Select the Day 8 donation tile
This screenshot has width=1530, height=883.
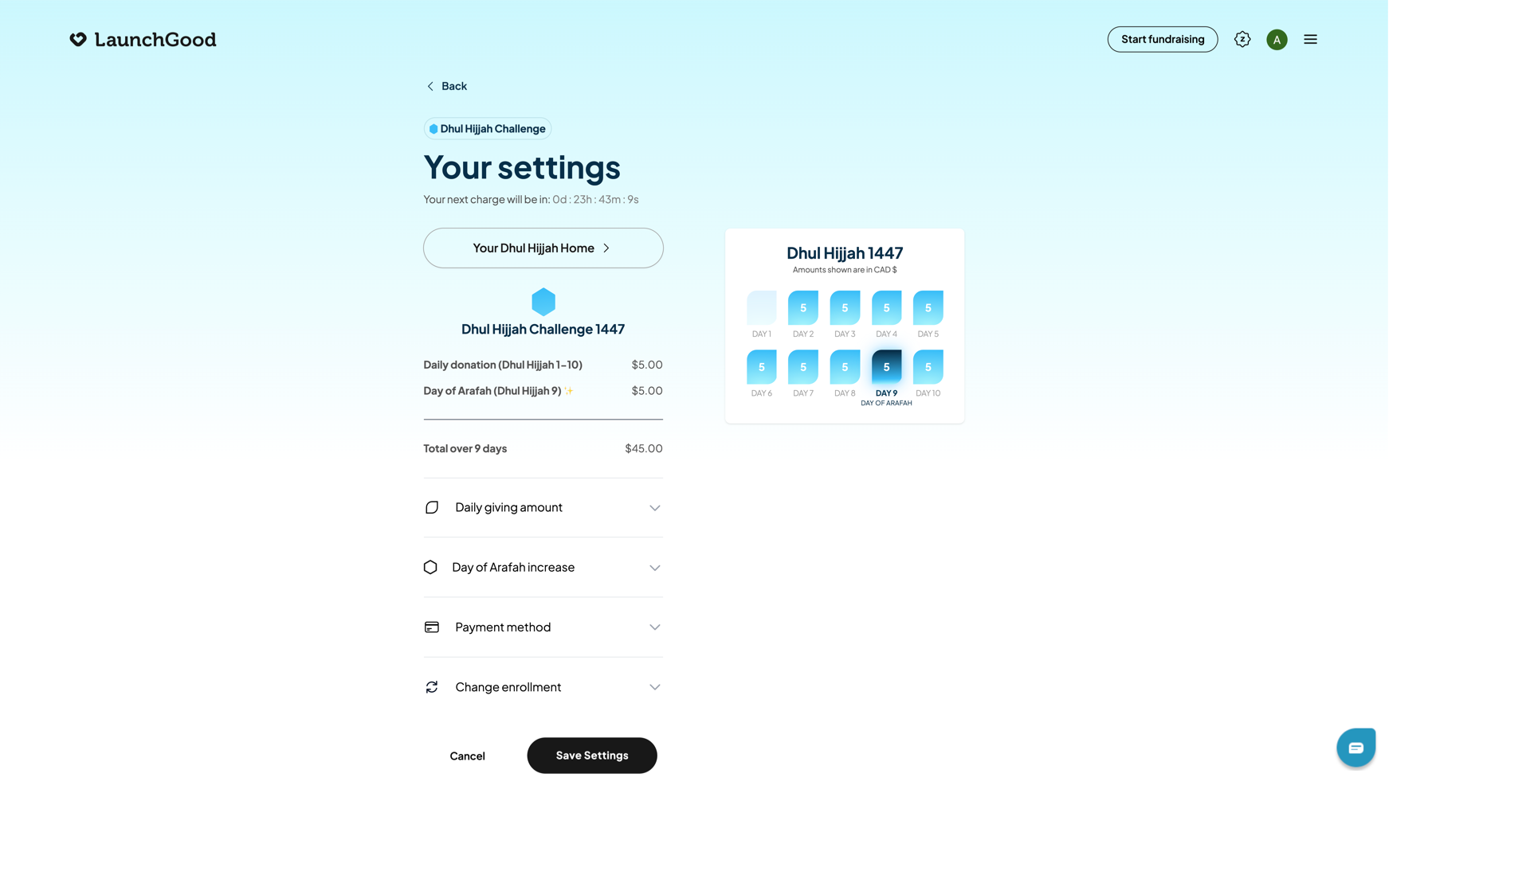pyautogui.click(x=845, y=367)
